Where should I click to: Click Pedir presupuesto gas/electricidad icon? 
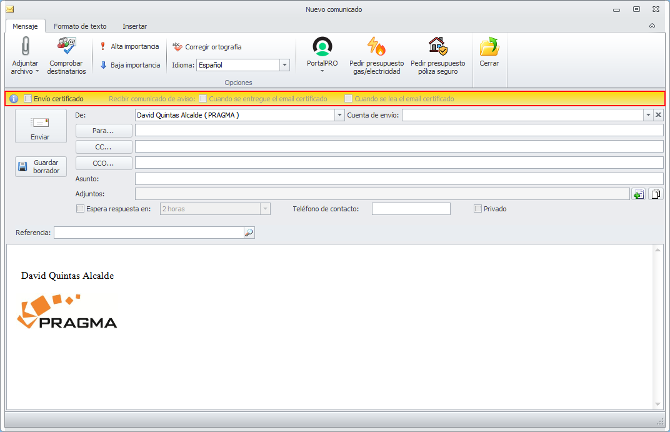[x=376, y=47]
